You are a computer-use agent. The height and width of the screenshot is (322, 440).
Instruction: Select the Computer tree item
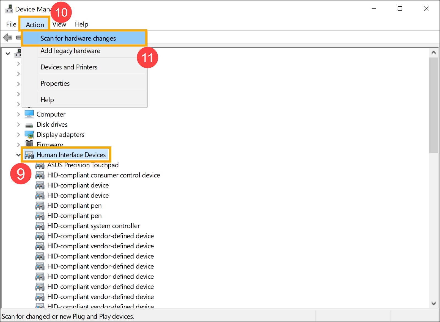51,114
